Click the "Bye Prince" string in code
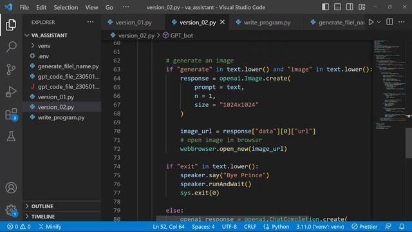 [245, 175]
